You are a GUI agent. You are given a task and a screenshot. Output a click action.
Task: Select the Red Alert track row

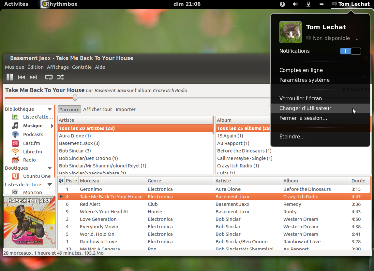coord(214,204)
